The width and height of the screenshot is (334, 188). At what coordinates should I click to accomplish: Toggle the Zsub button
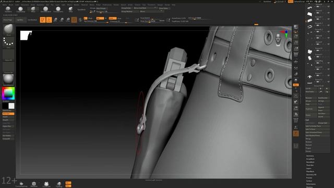click(120, 18)
